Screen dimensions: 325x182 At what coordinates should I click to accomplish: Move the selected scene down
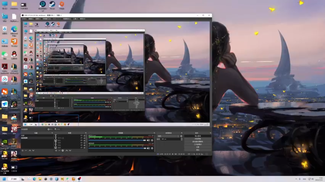[33, 150]
